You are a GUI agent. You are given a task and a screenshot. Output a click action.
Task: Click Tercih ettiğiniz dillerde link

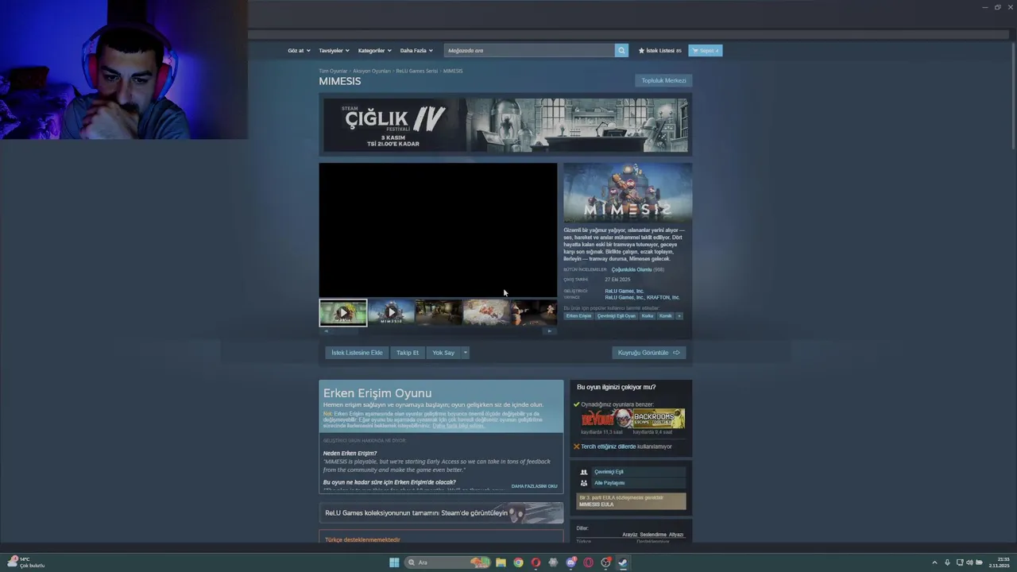click(609, 446)
